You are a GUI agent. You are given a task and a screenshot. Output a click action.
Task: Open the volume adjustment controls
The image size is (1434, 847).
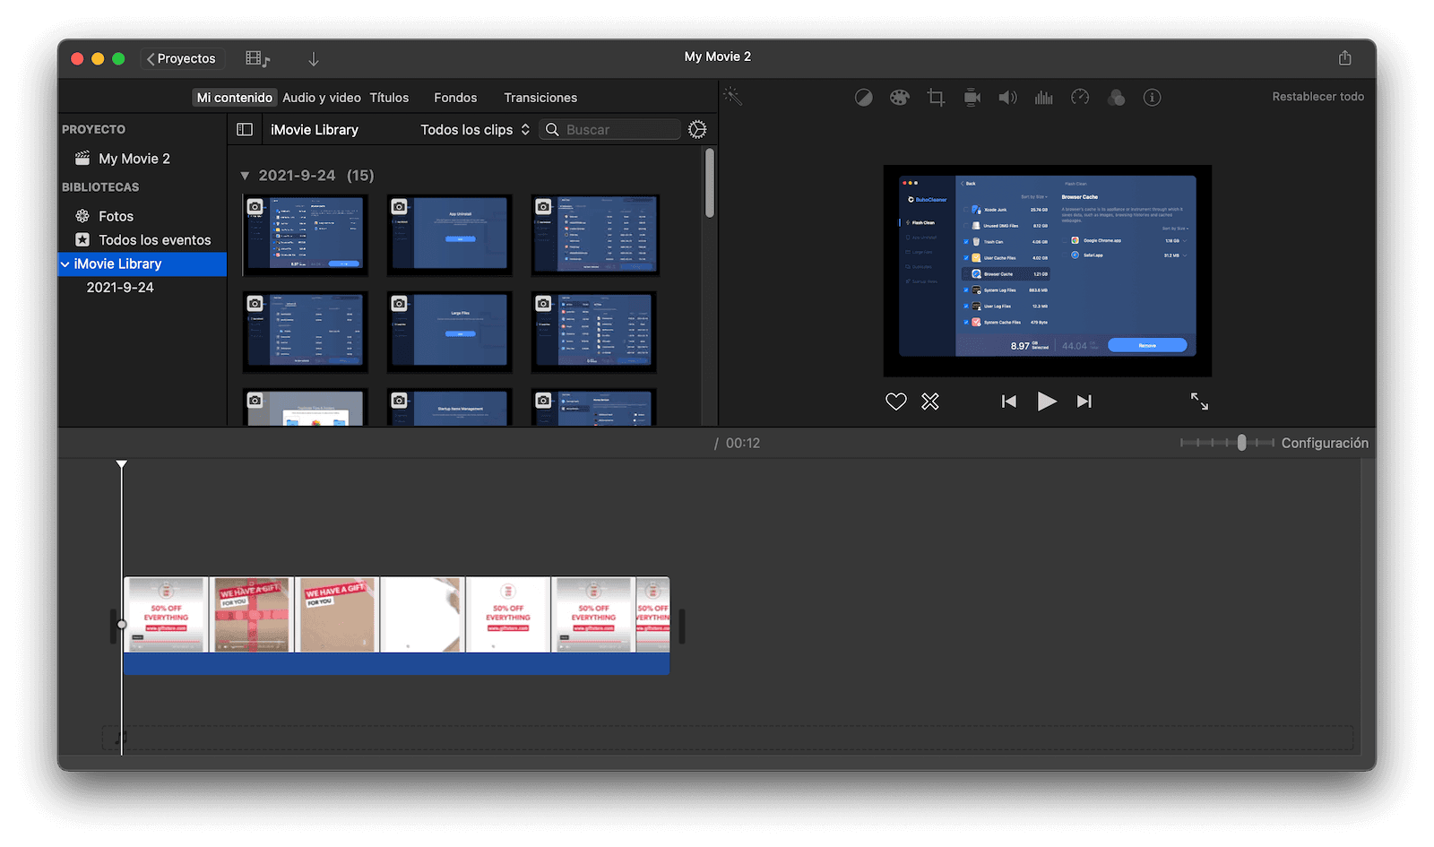[1007, 97]
